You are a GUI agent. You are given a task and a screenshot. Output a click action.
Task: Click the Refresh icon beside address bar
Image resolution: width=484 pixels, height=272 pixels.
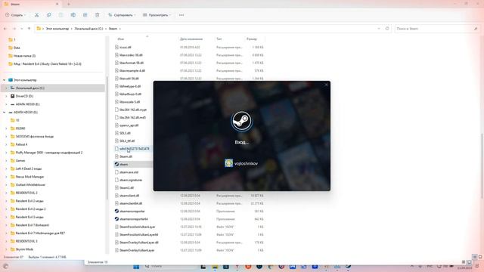(387, 29)
